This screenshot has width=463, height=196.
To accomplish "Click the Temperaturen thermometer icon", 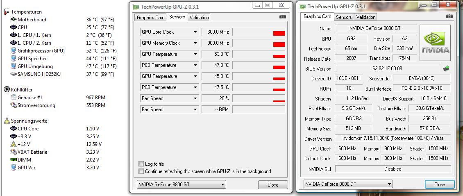I will point(7,11).
